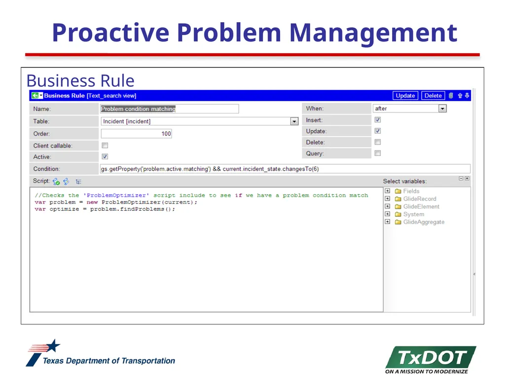Click the Business Rule header title text
Screen dimensions: 505x379
tap(64, 96)
